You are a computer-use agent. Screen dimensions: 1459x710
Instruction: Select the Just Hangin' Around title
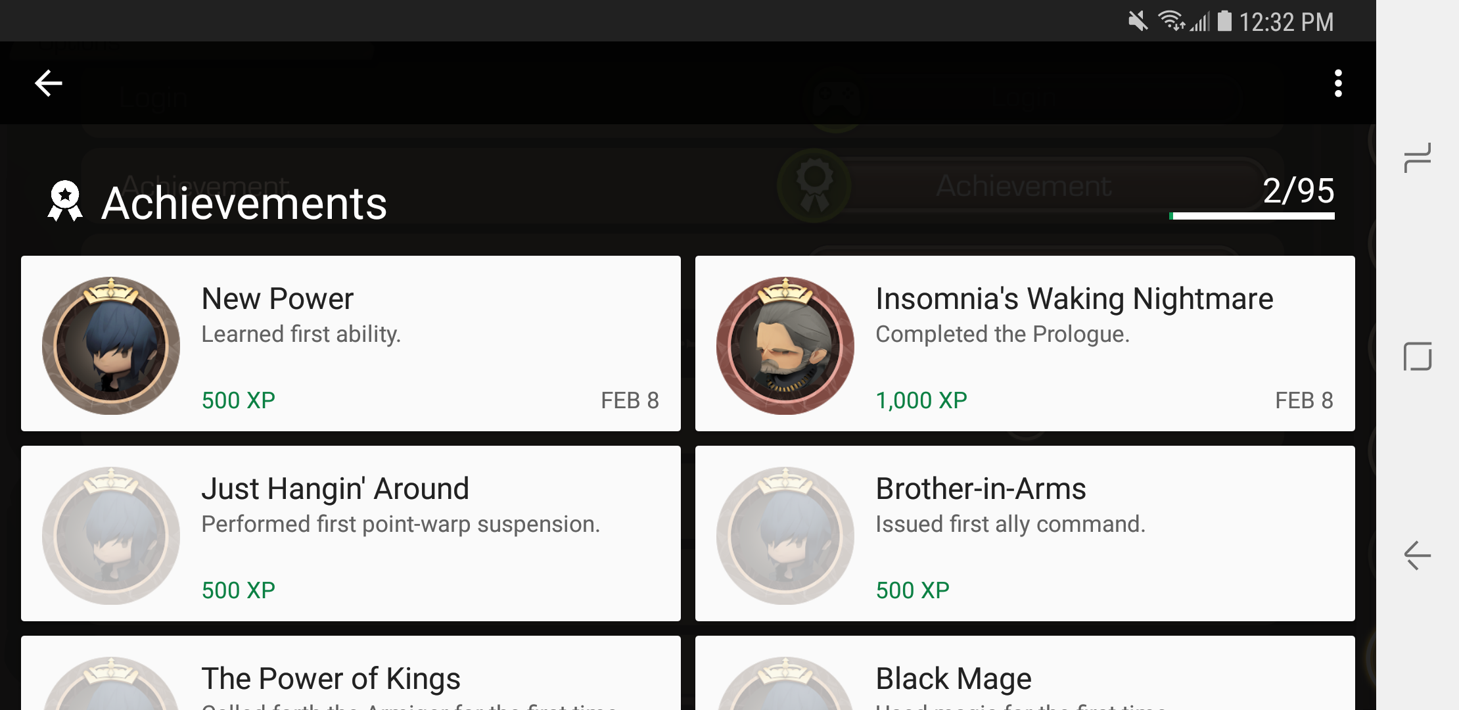tap(335, 489)
